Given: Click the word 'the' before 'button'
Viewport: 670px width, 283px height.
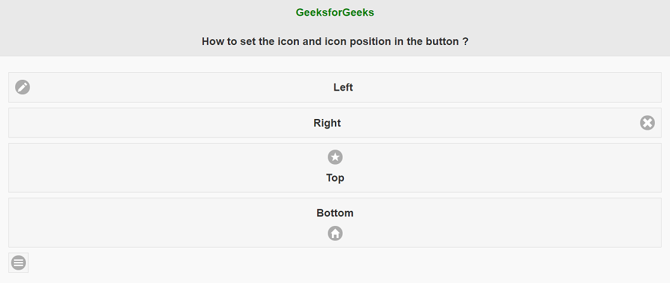Looking at the screenshot, I should 414,42.
